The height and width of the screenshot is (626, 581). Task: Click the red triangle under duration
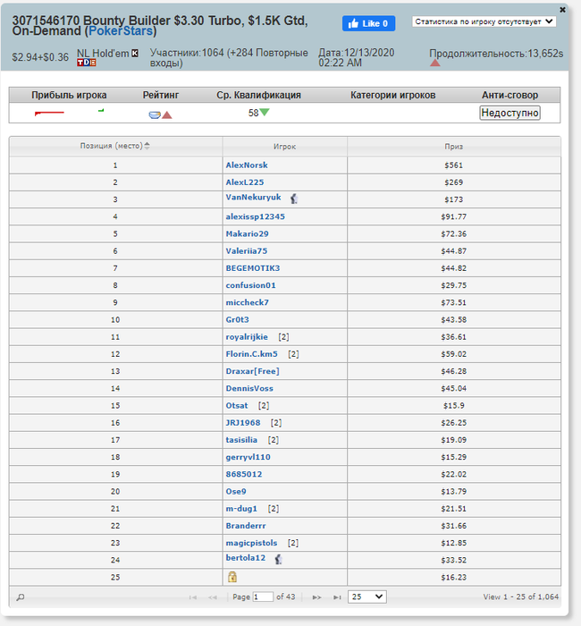[435, 63]
